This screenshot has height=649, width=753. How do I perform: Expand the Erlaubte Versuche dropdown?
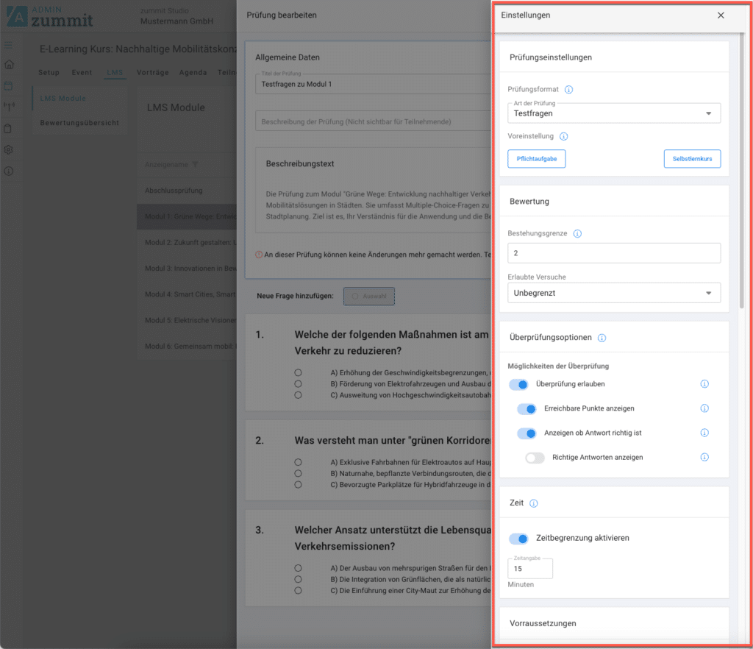[x=613, y=293]
